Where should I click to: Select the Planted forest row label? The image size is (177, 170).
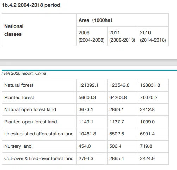19,97
